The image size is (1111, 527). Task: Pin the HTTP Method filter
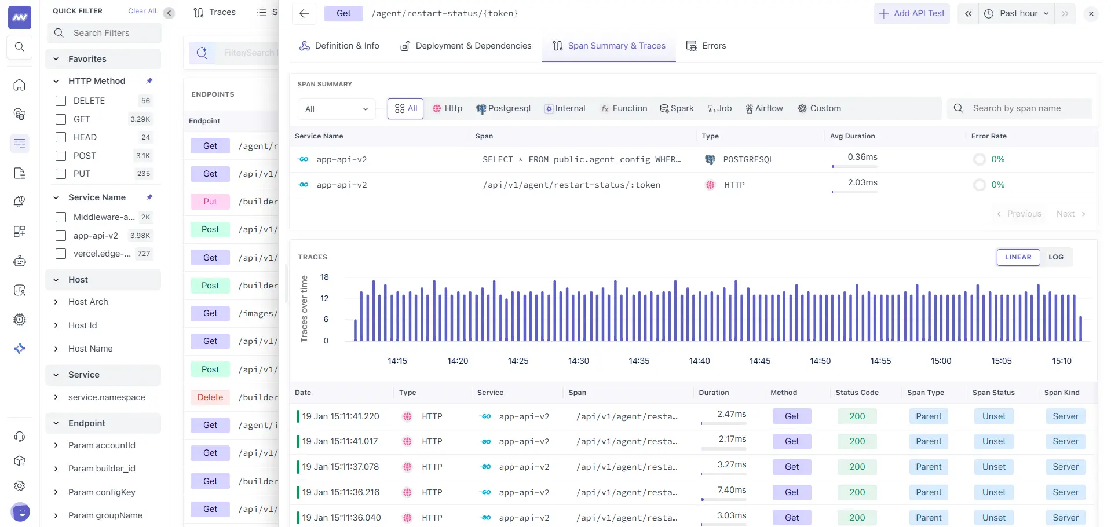pos(149,81)
